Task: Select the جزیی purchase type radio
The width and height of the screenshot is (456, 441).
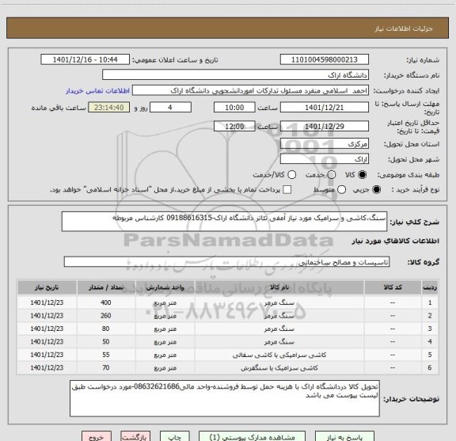Action: (377, 190)
